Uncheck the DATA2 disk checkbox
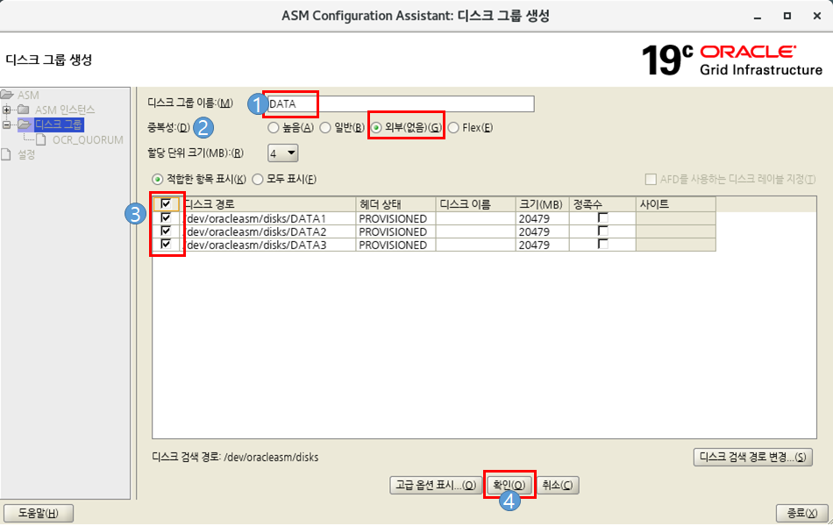Image resolution: width=833 pixels, height=526 pixels. (166, 231)
